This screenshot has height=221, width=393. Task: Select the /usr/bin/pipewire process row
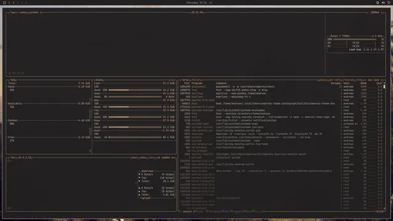pyautogui.click(x=281, y=198)
